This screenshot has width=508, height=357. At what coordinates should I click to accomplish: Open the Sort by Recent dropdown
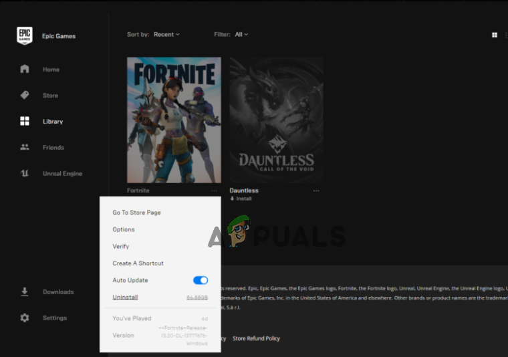(166, 34)
